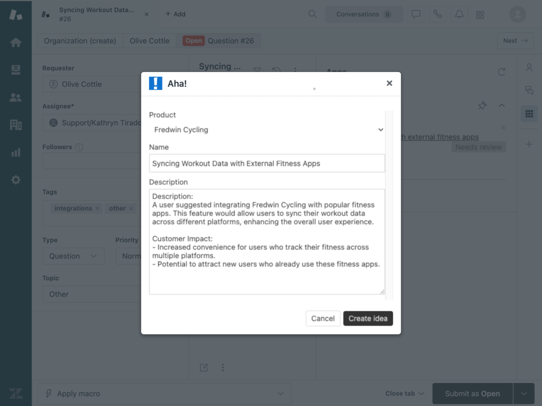
Task: Open the Apply macro dropdown
Action: click(x=165, y=393)
